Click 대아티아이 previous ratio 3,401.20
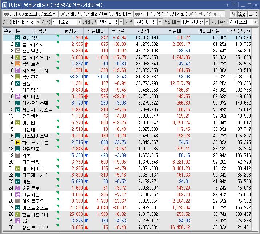260x234 pixels. point(181,168)
